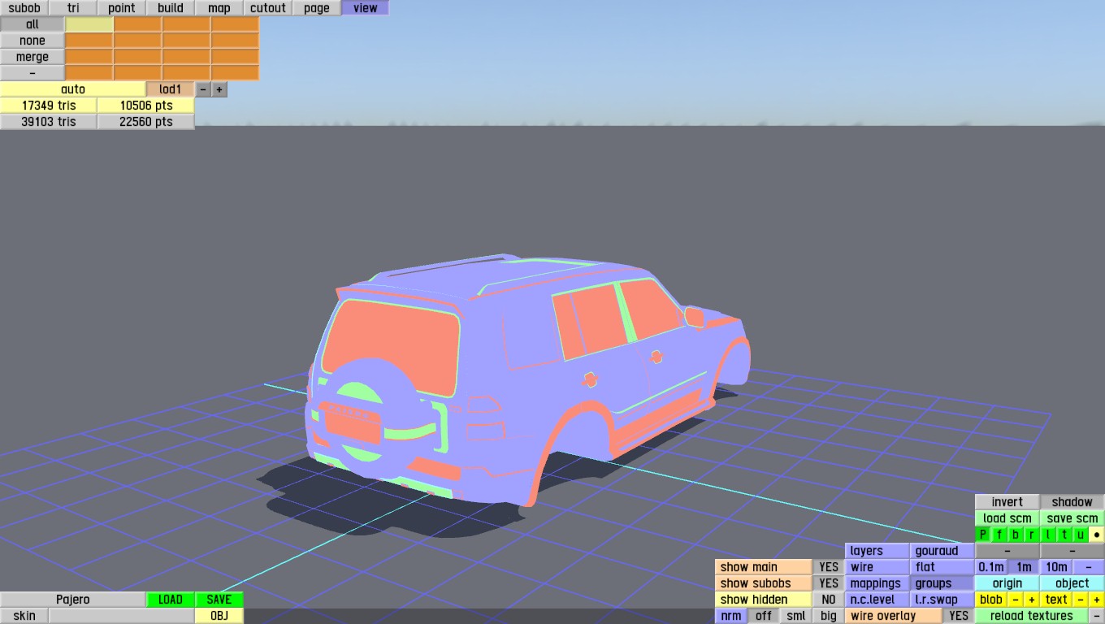Open the page tab
The width and height of the screenshot is (1105, 624).
click(x=317, y=8)
